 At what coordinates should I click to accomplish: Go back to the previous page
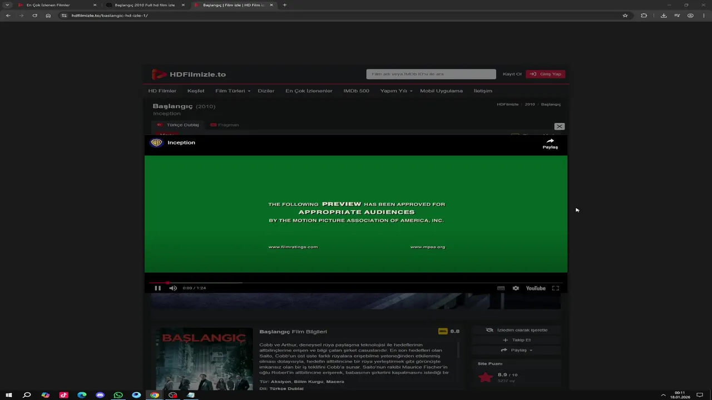point(8,16)
